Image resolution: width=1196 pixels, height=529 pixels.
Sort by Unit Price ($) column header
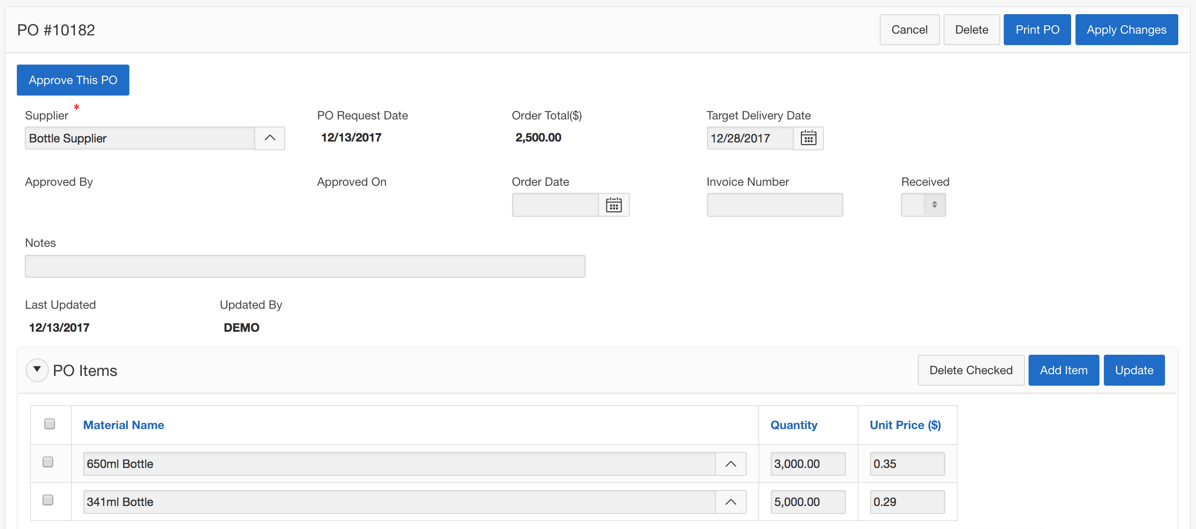[905, 425]
